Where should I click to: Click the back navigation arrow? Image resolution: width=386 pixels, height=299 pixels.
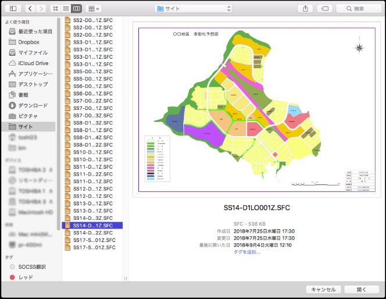(30, 9)
